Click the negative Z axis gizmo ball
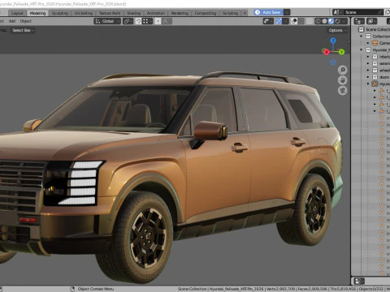Screen dimensions: 390x292 pos(333,62)
